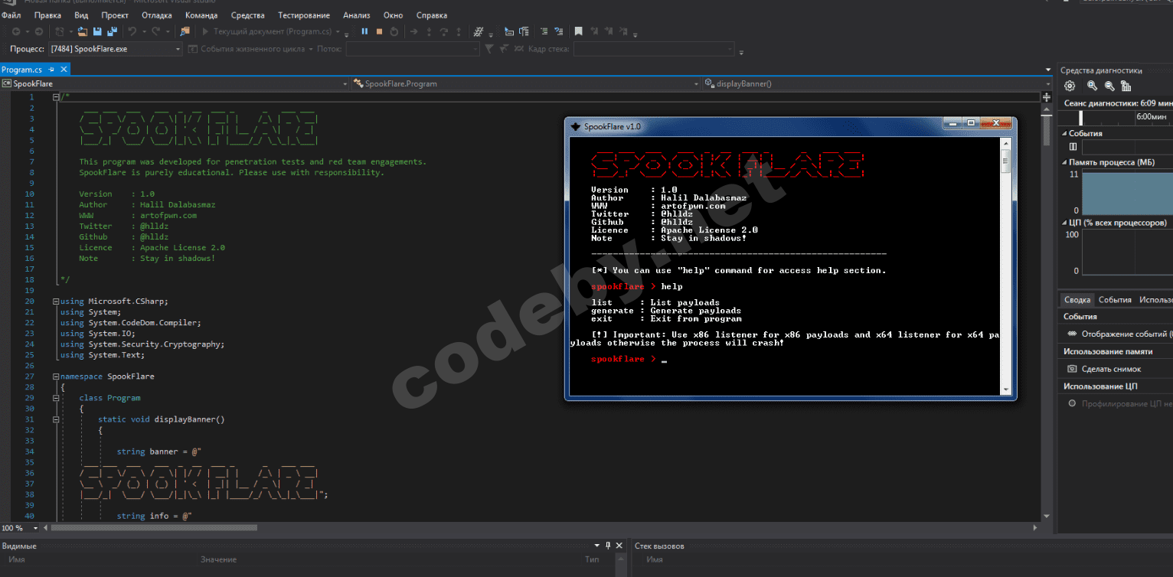Open the Отладка menu
This screenshot has height=577, width=1173.
coord(156,15)
